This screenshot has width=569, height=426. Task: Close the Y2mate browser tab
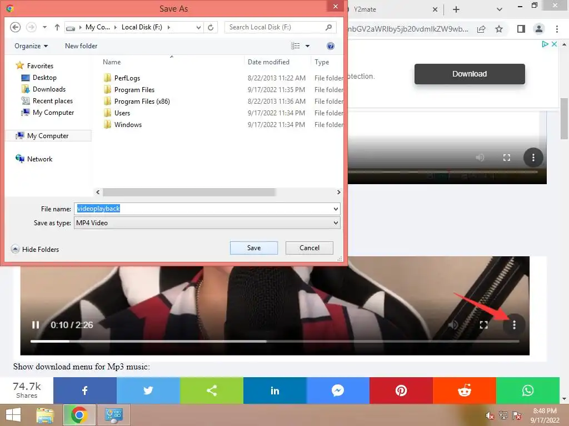[435, 9]
